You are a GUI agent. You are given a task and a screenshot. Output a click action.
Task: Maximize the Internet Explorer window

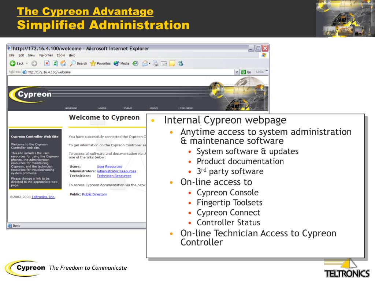point(258,48)
